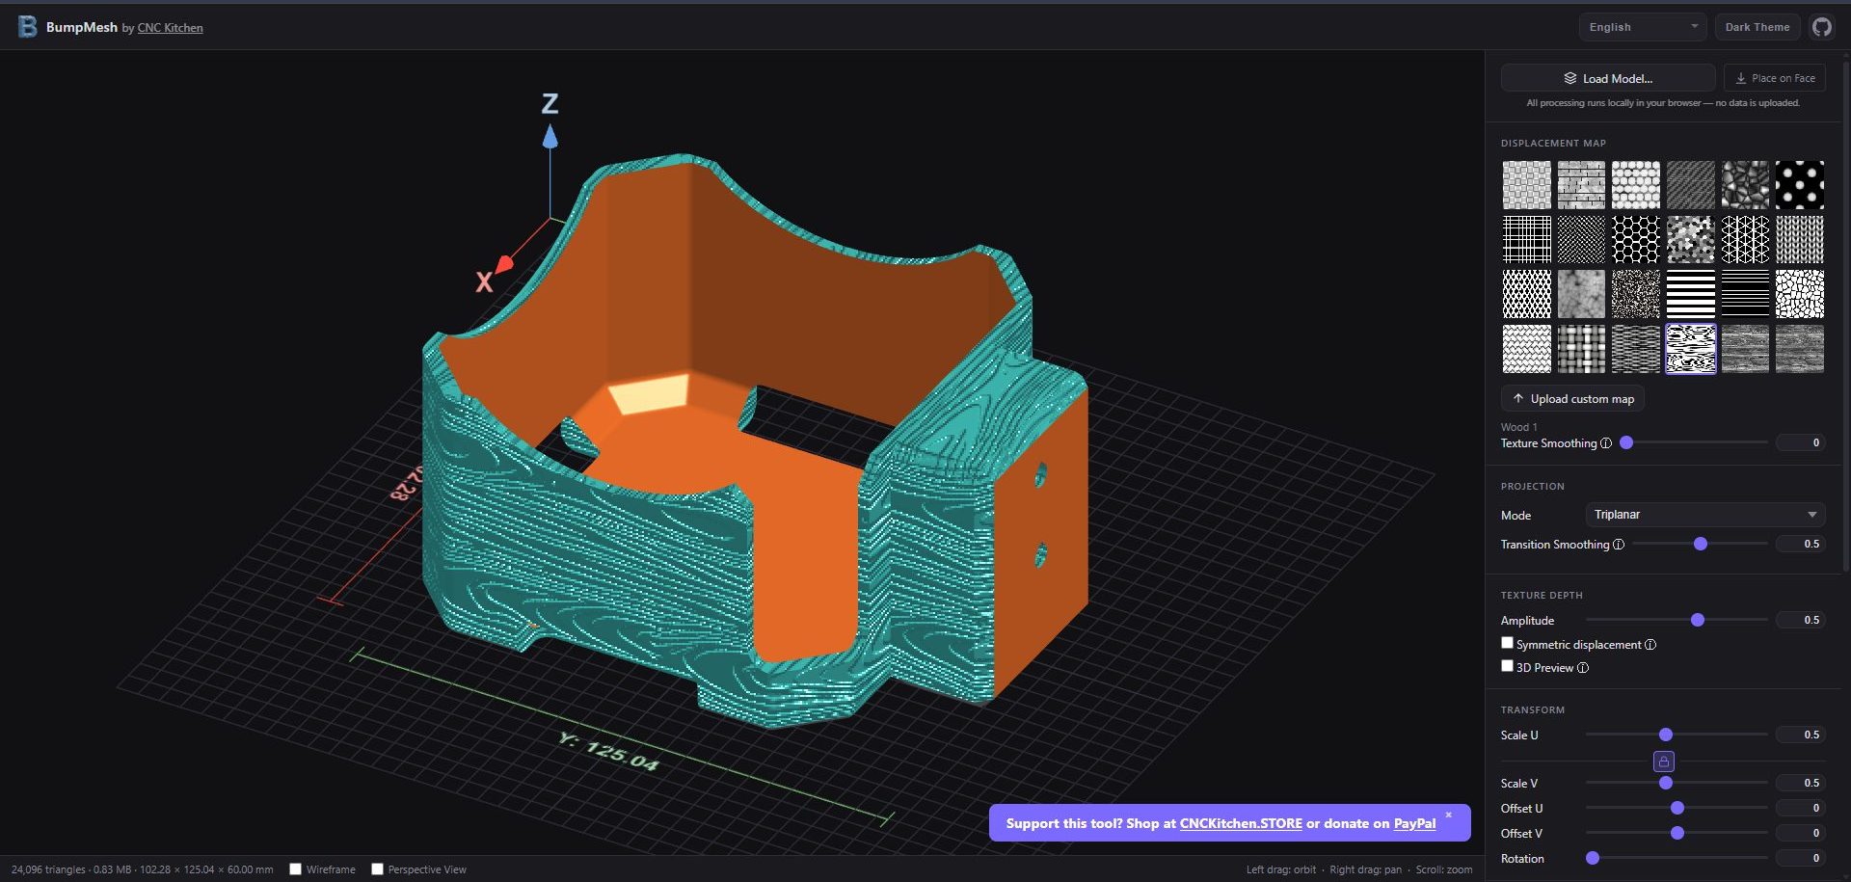This screenshot has height=882, width=1851.
Task: Open the English language dropdown
Action: click(x=1642, y=27)
